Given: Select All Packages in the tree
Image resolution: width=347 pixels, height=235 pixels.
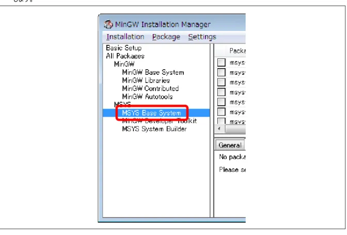Looking at the screenshot, I should (125, 56).
